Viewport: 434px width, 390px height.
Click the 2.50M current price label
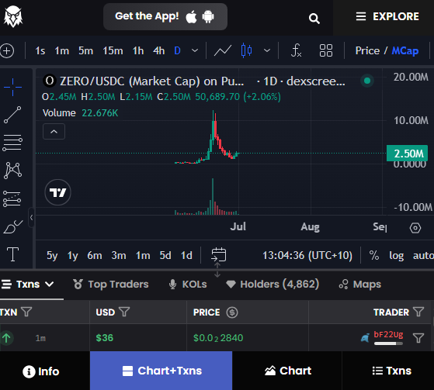[x=407, y=154]
